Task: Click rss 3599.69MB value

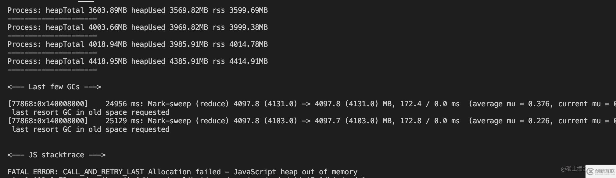Action: pyautogui.click(x=248, y=10)
